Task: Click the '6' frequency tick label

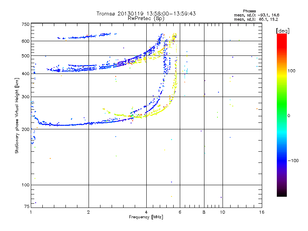Action: pyautogui.click(x=180, y=212)
